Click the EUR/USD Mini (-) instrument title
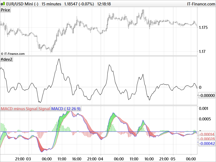Viewport: 216px width, 162px height. (22, 4)
